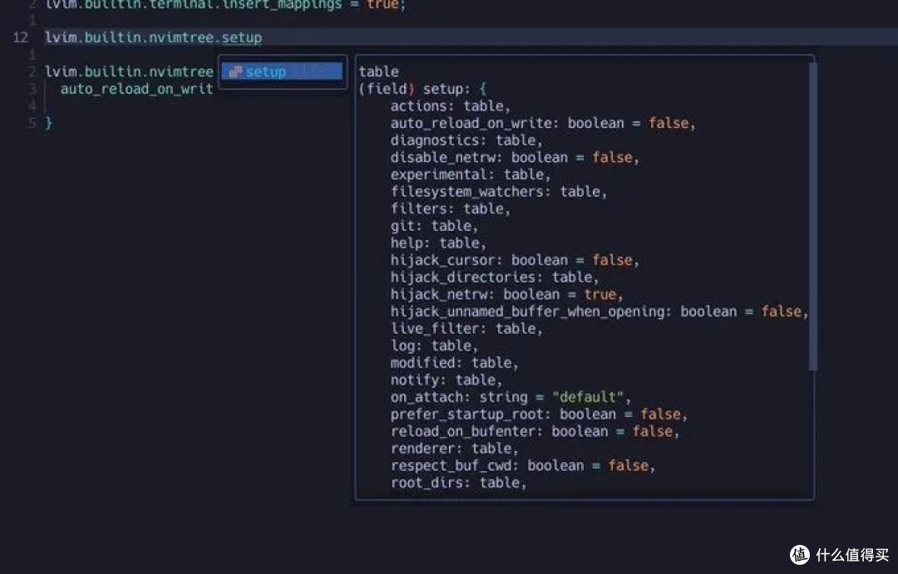Image resolution: width=898 pixels, height=574 pixels.
Task: Click the 'auto_reload_on_writ' code line
Action: click(136, 89)
